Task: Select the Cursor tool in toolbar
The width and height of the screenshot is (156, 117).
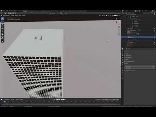Action: [3, 22]
